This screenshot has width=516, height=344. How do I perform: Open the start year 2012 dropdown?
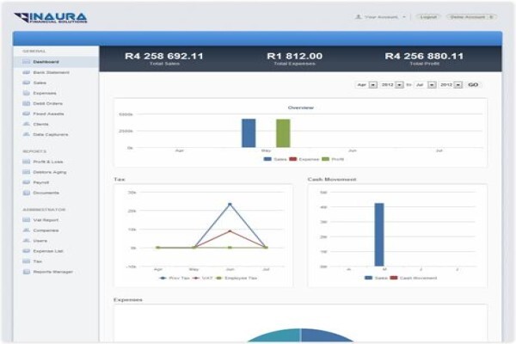pyautogui.click(x=391, y=85)
